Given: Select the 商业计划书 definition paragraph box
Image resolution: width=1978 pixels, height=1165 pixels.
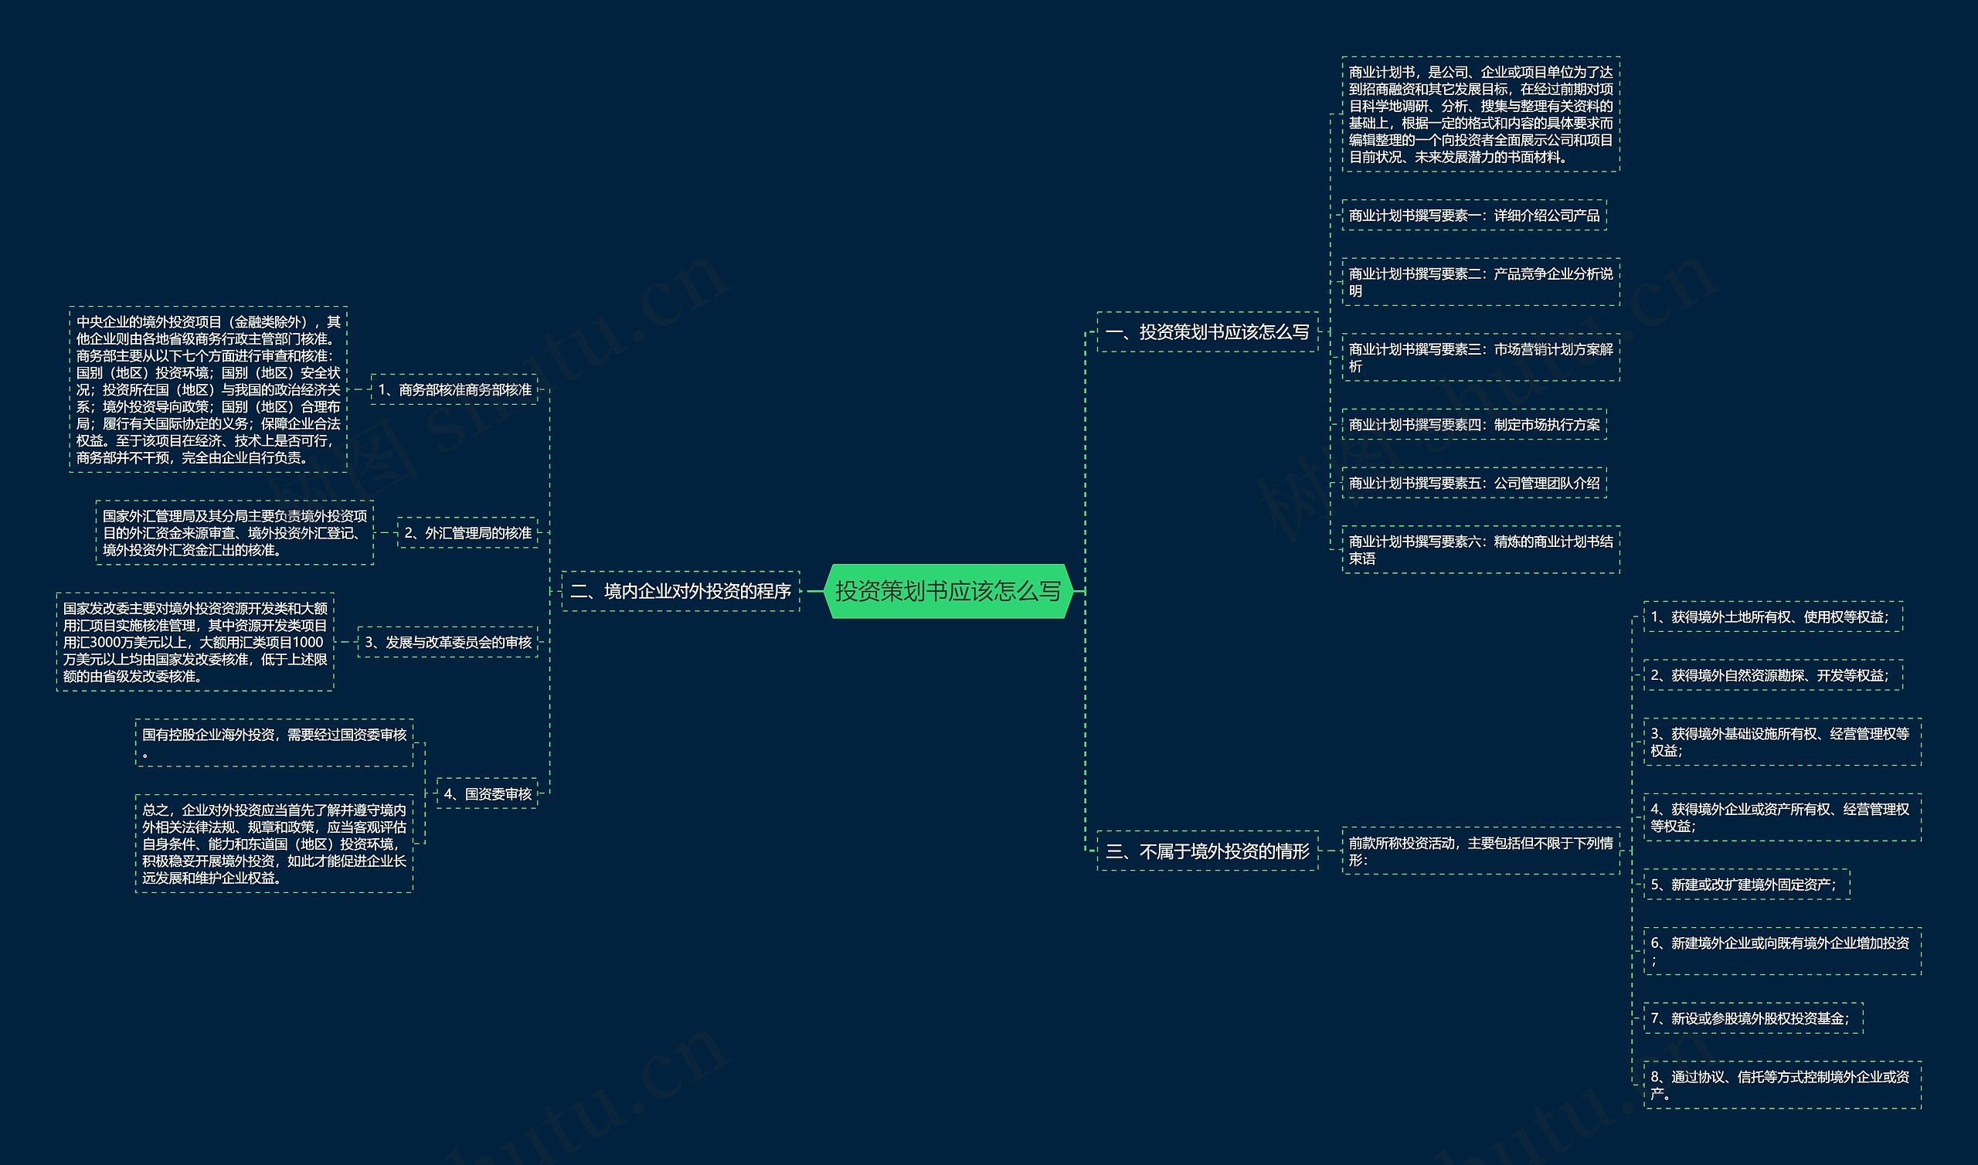Looking at the screenshot, I should 1480,114.
